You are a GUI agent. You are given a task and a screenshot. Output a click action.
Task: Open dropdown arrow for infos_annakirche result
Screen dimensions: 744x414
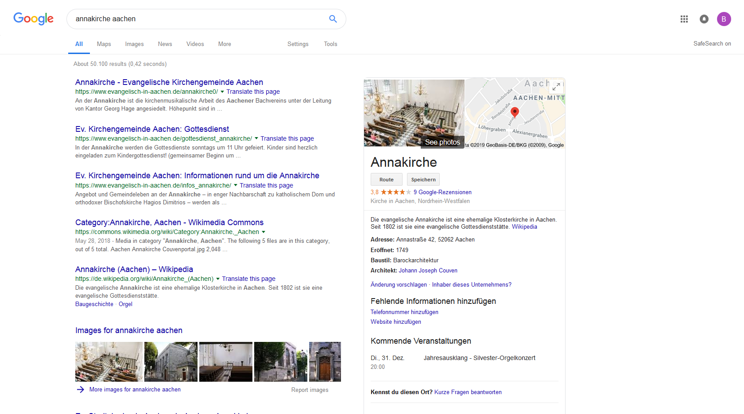[236, 185]
